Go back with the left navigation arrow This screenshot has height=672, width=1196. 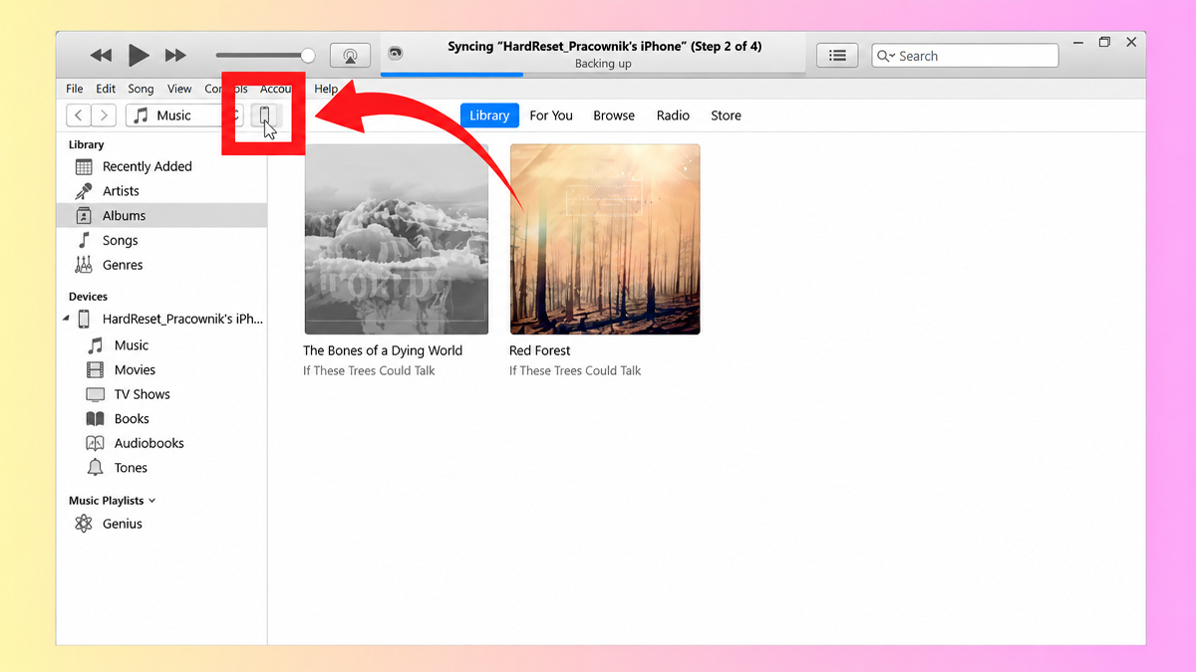tap(79, 115)
